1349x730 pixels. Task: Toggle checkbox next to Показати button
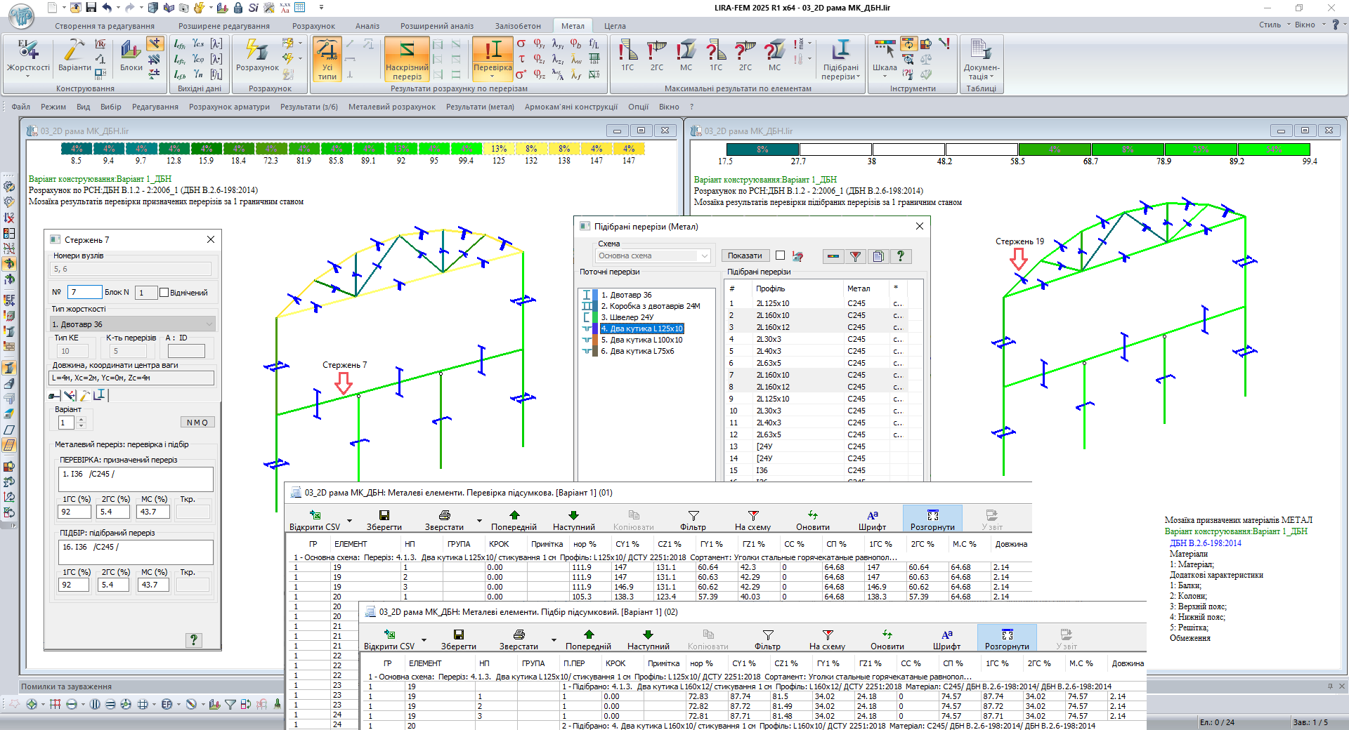coord(780,255)
